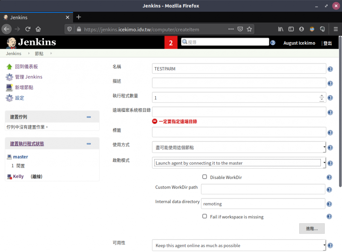Open Firefox library icon

(x=281, y=29)
